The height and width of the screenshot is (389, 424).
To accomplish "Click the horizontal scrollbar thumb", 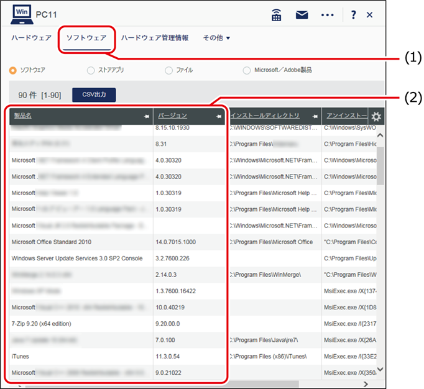I will pyautogui.click(x=162, y=385).
